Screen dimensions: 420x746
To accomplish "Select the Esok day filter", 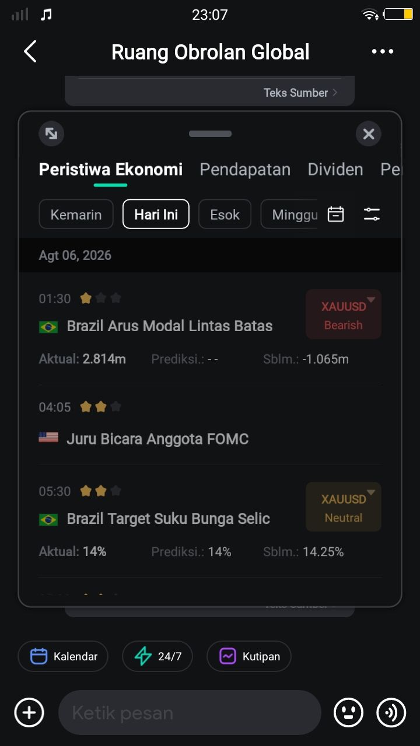I will (225, 214).
